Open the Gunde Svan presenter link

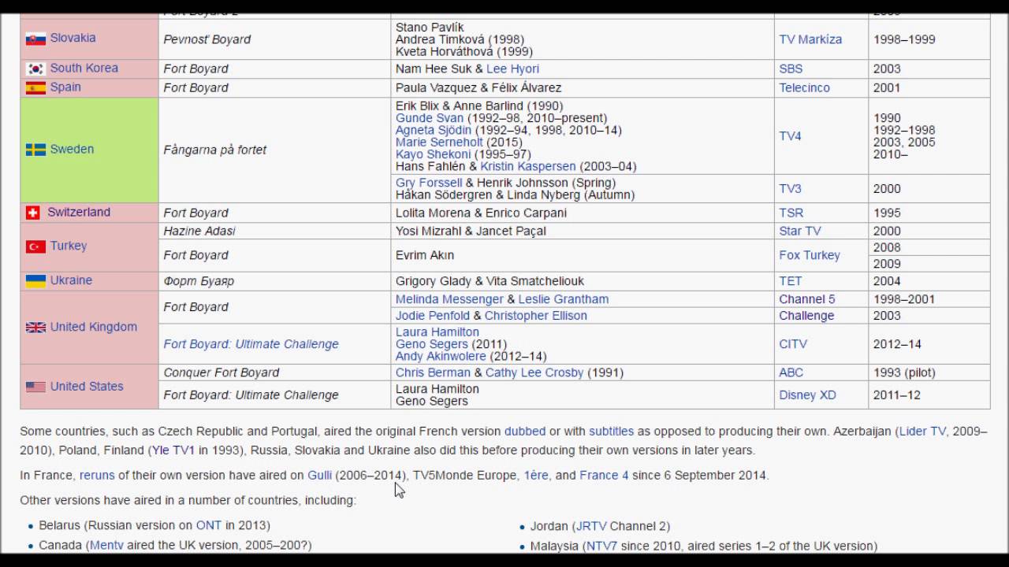coord(430,118)
